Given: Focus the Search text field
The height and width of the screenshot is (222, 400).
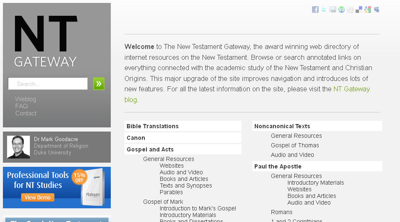Looking at the screenshot, I should tap(48, 84).
